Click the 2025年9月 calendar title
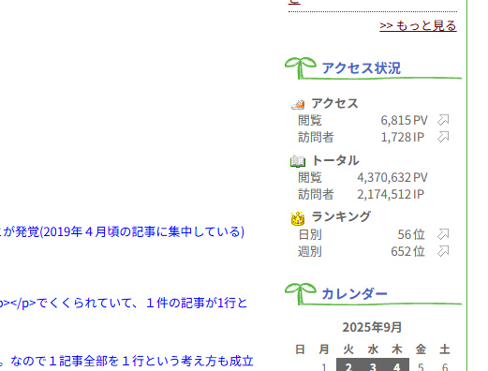This screenshot has width=488, height=371. (372, 327)
